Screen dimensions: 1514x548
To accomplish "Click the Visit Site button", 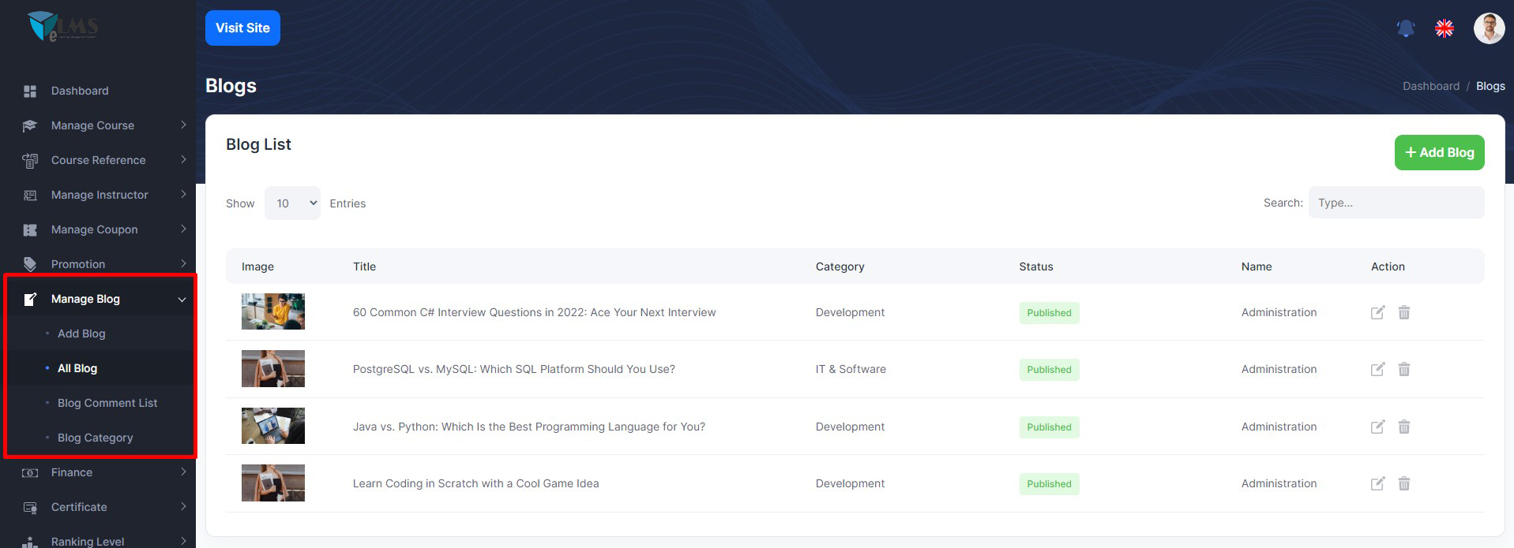I will click(x=242, y=28).
